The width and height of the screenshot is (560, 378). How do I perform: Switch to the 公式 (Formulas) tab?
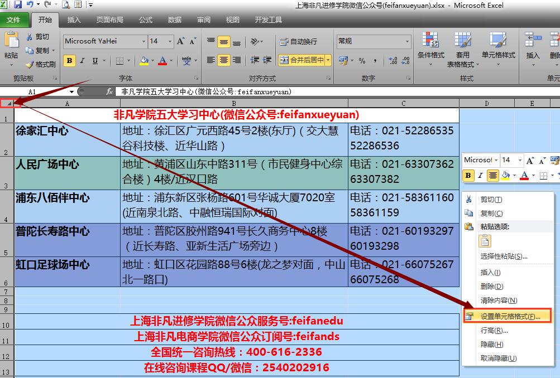[x=145, y=20]
